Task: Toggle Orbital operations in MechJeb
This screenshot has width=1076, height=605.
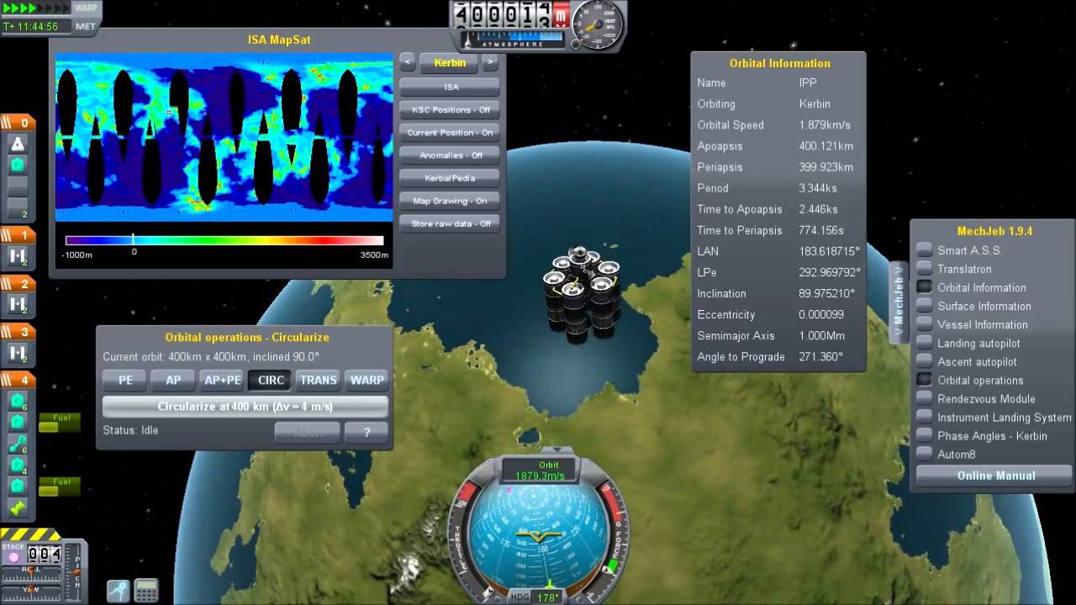Action: 969,380
